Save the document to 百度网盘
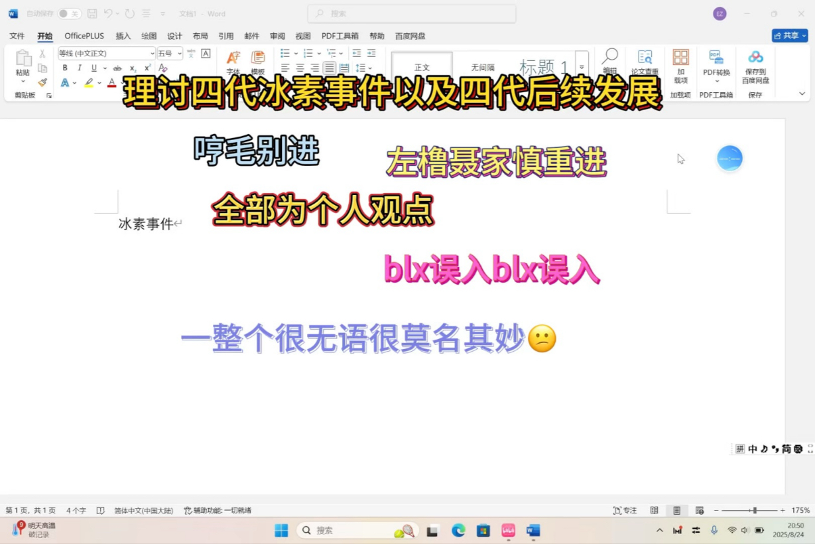Screen dimensions: 815x544 (x=755, y=57)
